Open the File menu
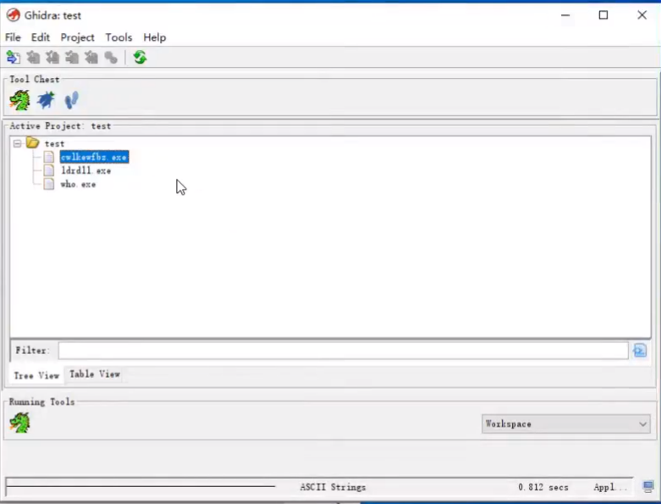Viewport: 661px width, 504px height. tap(13, 37)
